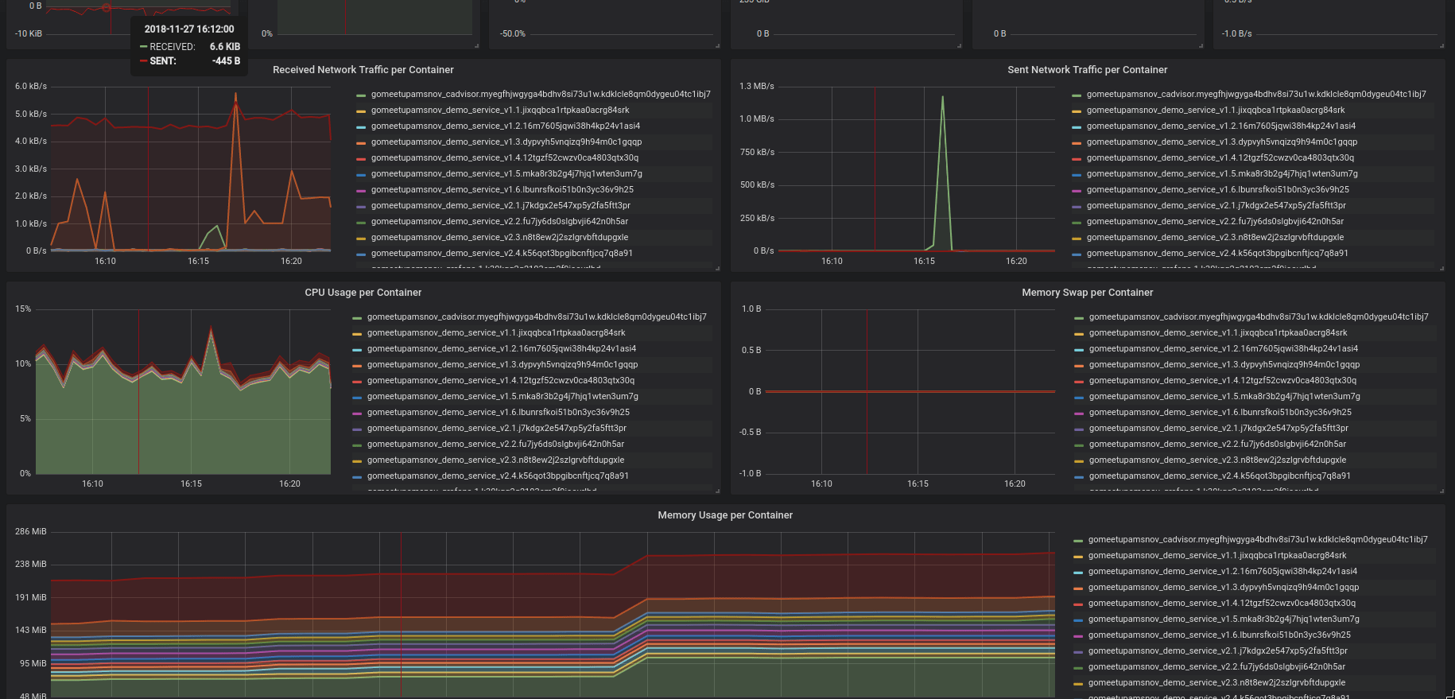1455x699 pixels.
Task: Toggle demo_service_v1.4 series in CPU Usage legend
Action: coord(501,380)
